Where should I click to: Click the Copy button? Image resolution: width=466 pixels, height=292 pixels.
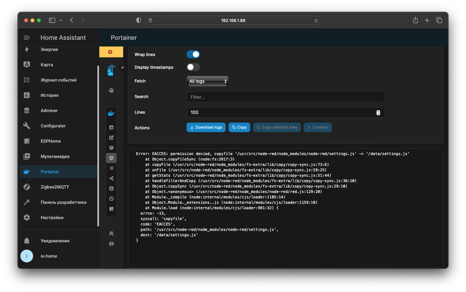239,127
